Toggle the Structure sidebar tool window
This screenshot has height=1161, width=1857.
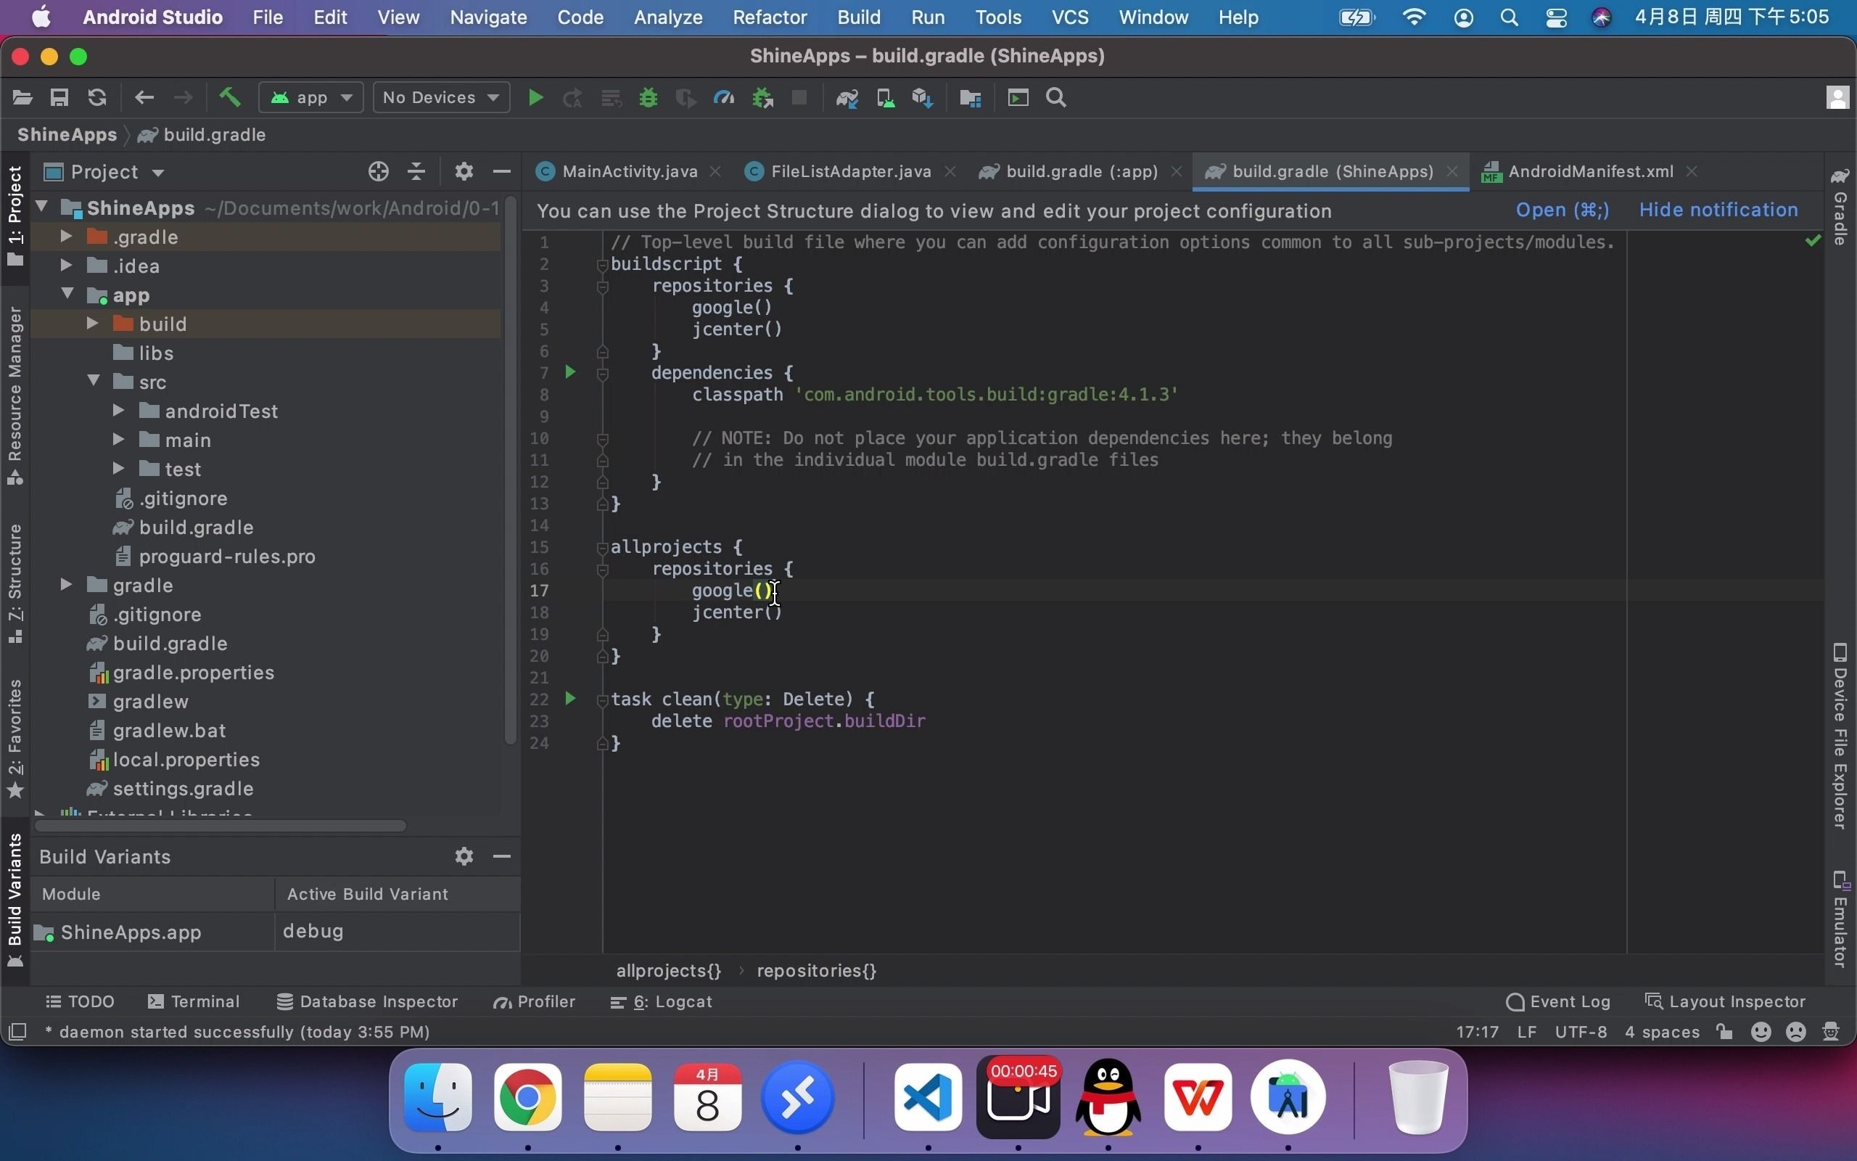coord(15,583)
